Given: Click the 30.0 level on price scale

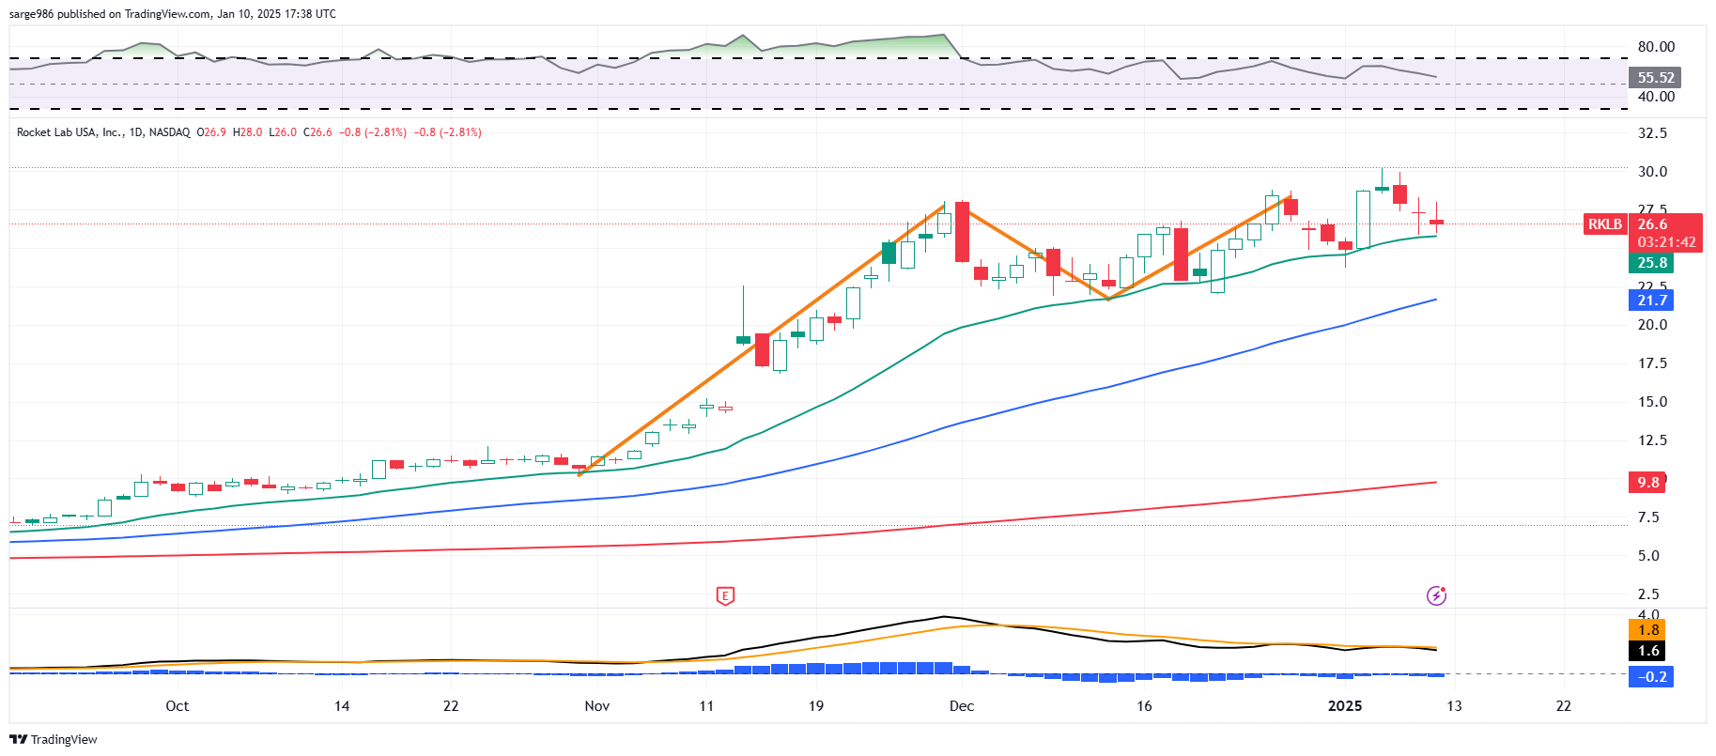Looking at the screenshot, I should (x=1652, y=172).
